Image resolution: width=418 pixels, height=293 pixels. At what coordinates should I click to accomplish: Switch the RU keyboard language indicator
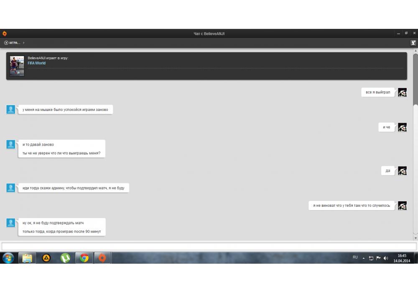click(355, 257)
